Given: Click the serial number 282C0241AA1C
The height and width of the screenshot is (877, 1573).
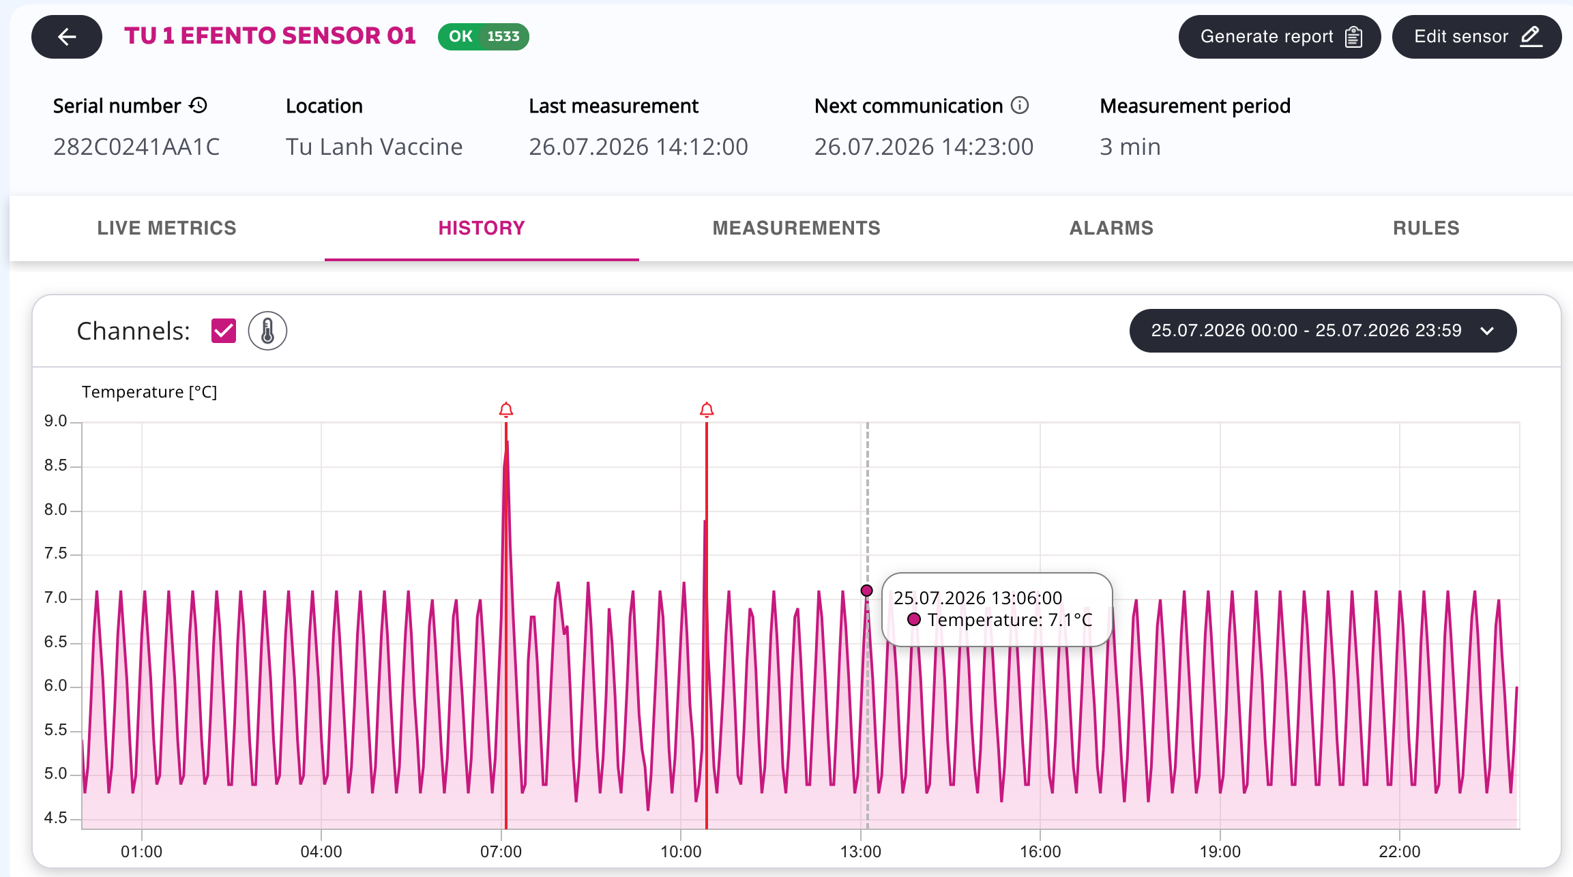Looking at the screenshot, I should (x=136, y=147).
